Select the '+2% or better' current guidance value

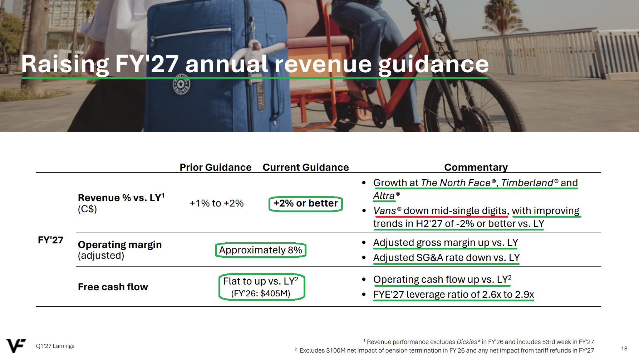(306, 204)
